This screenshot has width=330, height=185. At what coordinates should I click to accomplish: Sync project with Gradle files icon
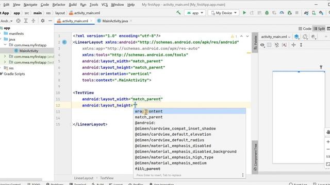(x=306, y=13)
